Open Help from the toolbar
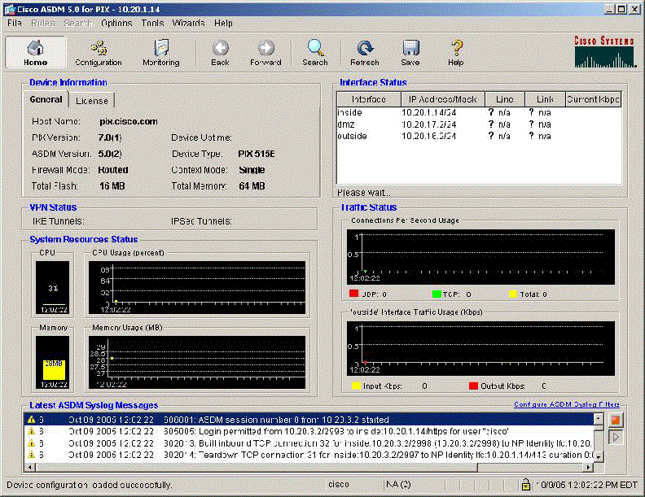 click(x=456, y=52)
